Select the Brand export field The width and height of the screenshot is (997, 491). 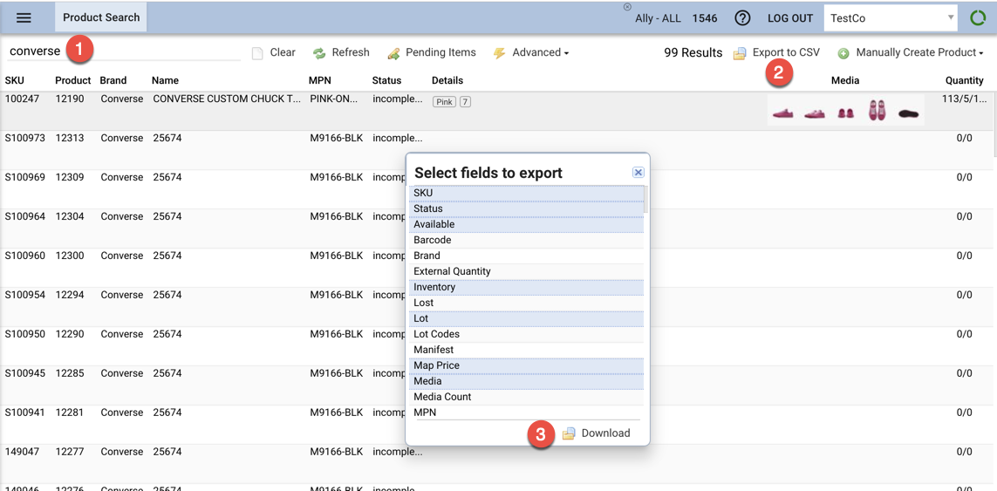click(527, 256)
